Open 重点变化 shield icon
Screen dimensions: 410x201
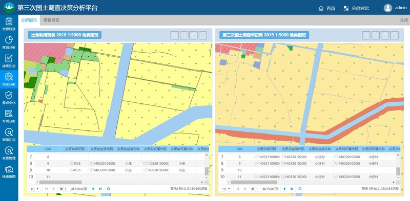[x=9, y=98]
